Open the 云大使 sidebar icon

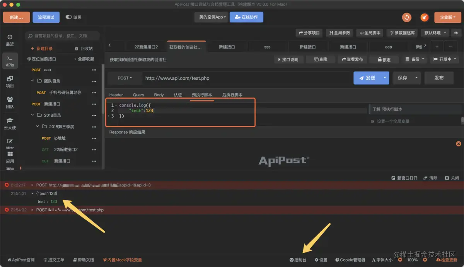click(x=10, y=123)
